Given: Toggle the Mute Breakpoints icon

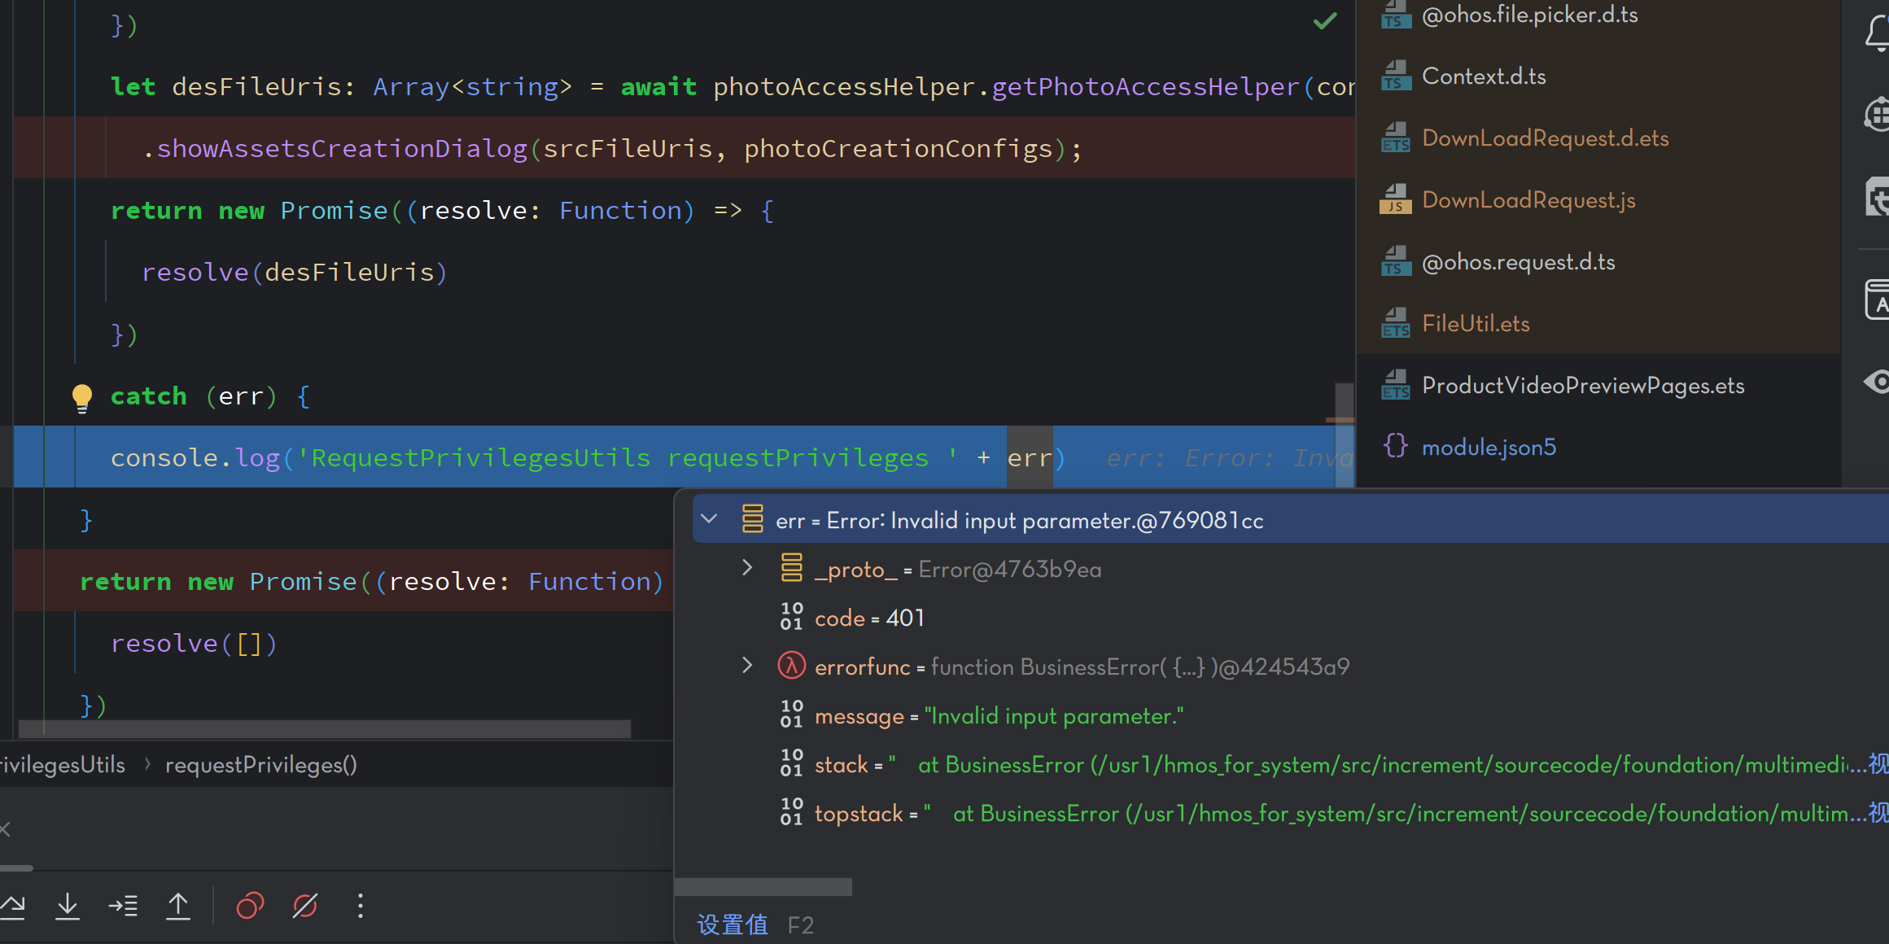Looking at the screenshot, I should (305, 906).
